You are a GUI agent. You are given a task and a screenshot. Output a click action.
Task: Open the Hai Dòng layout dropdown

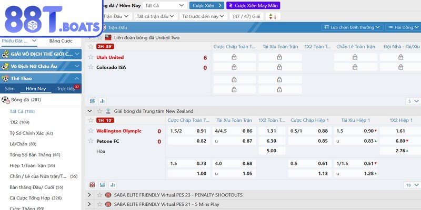403,27
